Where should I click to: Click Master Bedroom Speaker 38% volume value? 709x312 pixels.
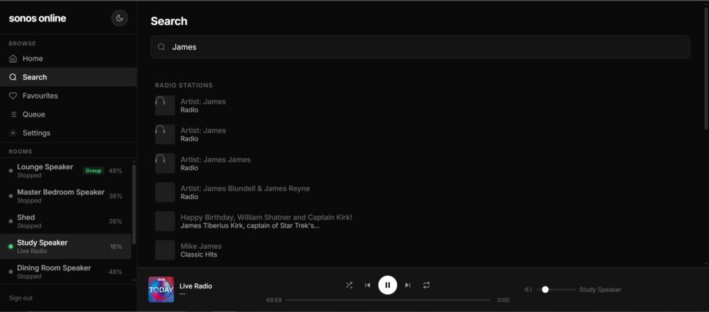pyautogui.click(x=116, y=196)
